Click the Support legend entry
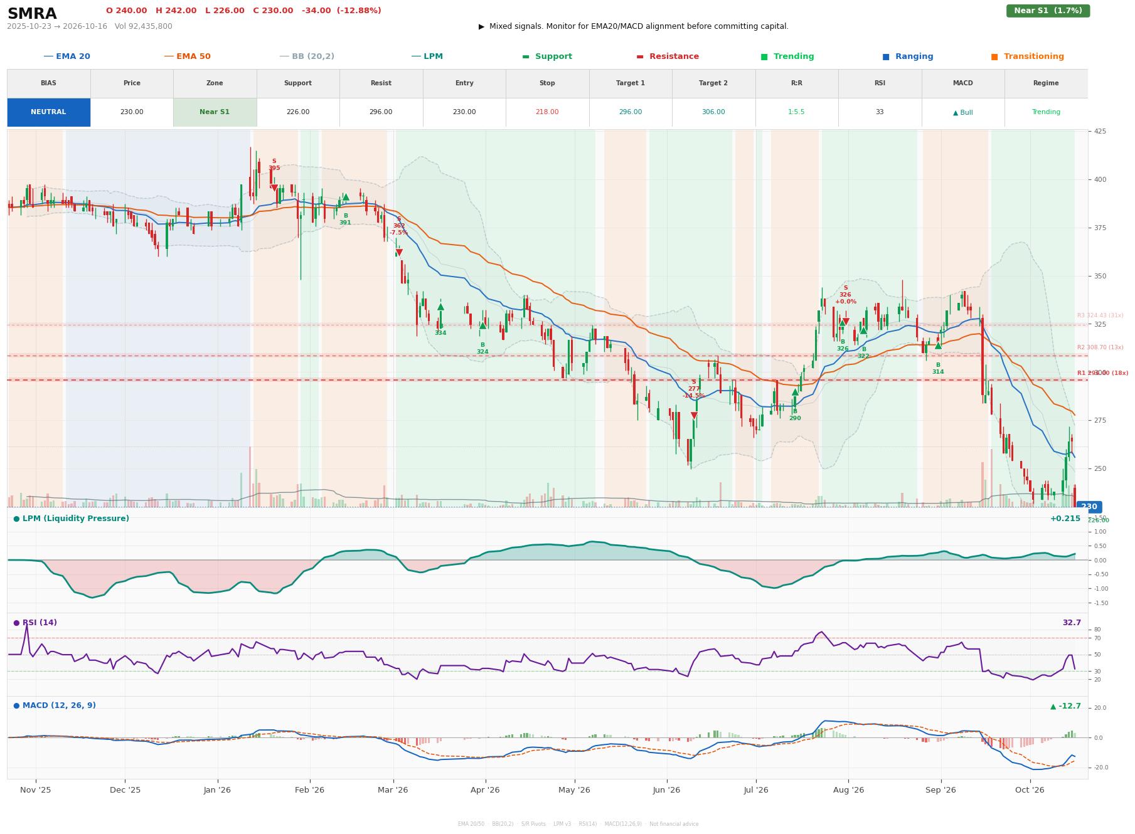Screen dimensions: 1135x834 pyautogui.click(x=547, y=56)
